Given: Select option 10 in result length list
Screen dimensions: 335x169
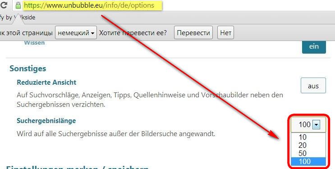Looking at the screenshot, I should (x=308, y=137).
